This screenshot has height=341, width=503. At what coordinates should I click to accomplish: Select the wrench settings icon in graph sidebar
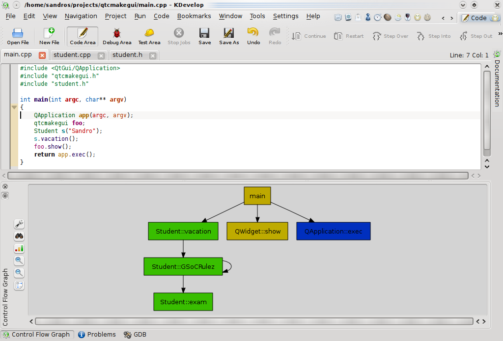tap(19, 224)
